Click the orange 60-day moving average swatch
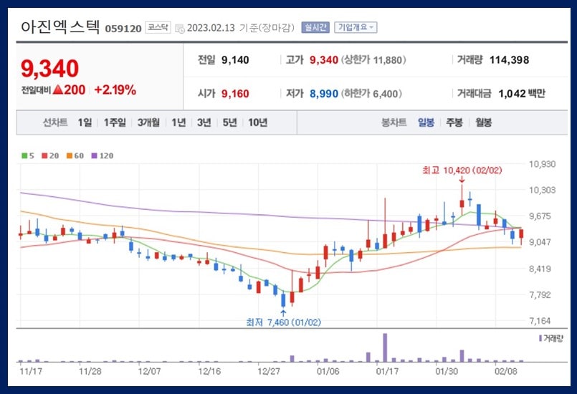Screen dimensions: 577x394 (x=70, y=155)
